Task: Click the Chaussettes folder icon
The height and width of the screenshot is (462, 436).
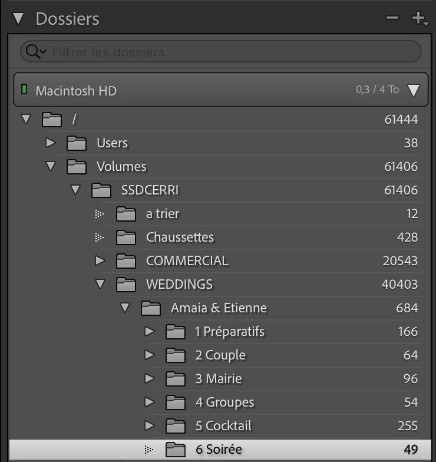Action: click(x=126, y=237)
